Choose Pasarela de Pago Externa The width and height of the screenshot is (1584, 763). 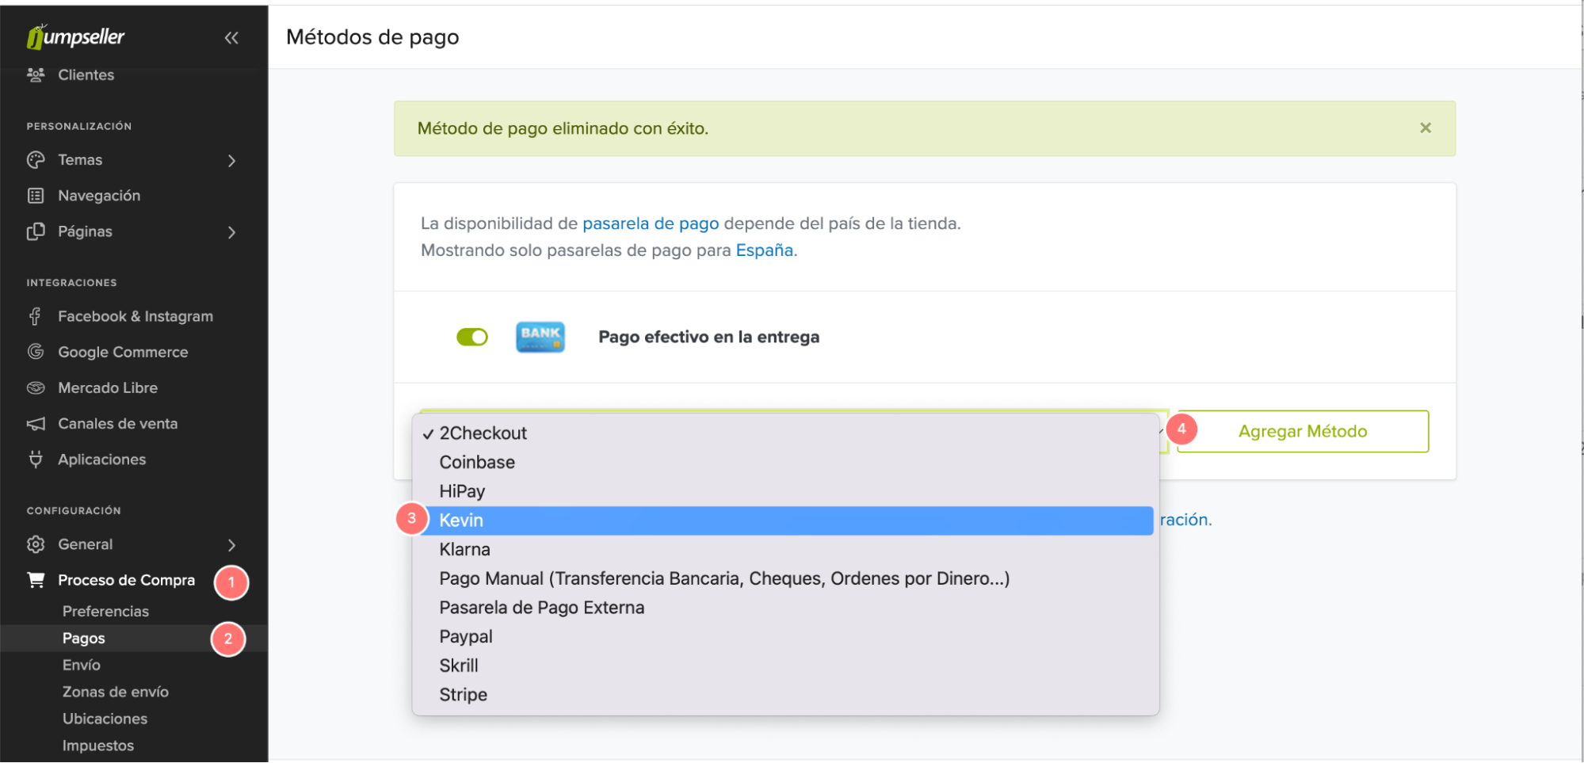pyautogui.click(x=785, y=608)
